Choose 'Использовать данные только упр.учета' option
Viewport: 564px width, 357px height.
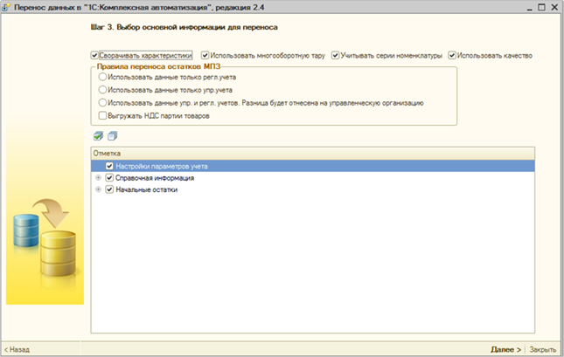pyautogui.click(x=104, y=89)
